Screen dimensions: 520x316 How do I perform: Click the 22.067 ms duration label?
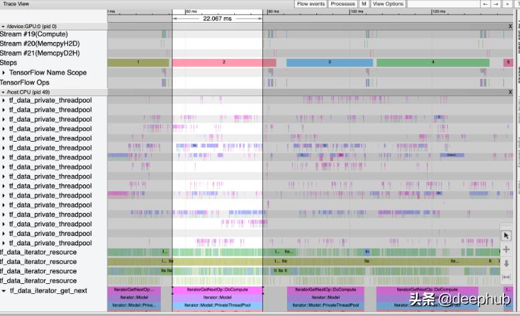(x=217, y=19)
